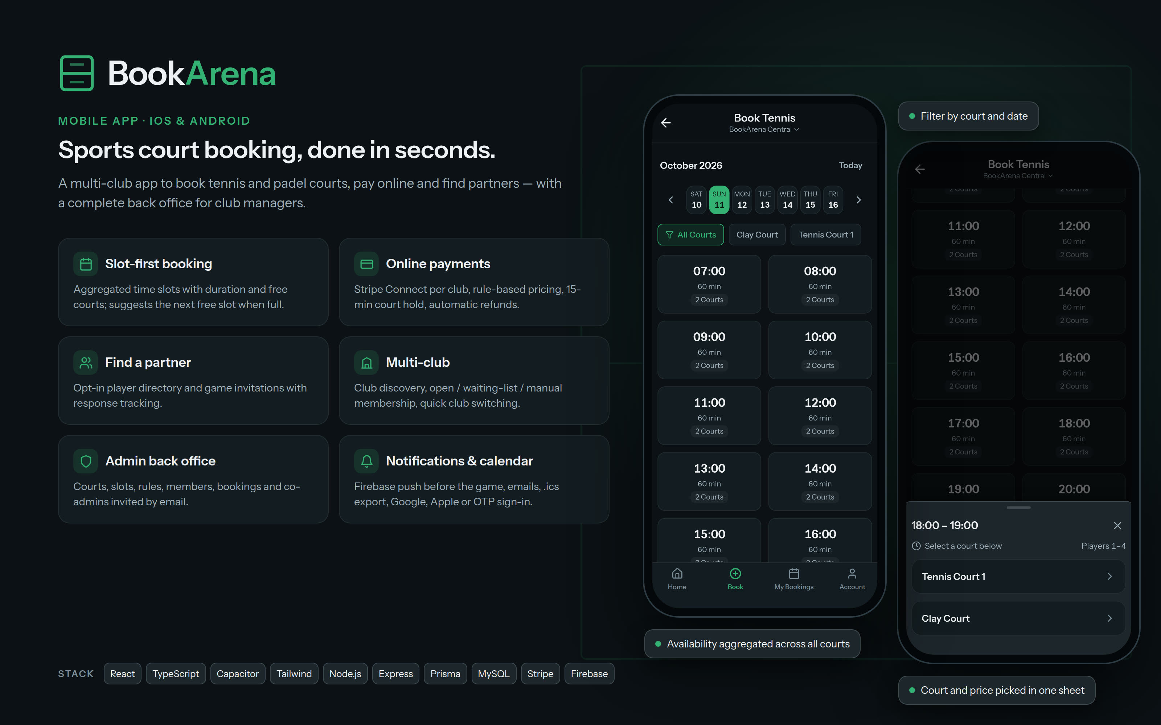Click the Prisma stack tag
This screenshot has height=725, width=1161.
(x=445, y=674)
